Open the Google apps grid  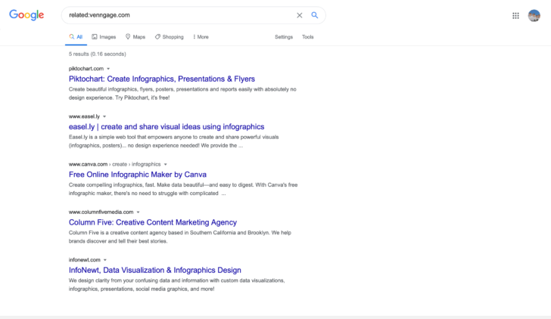pos(515,15)
